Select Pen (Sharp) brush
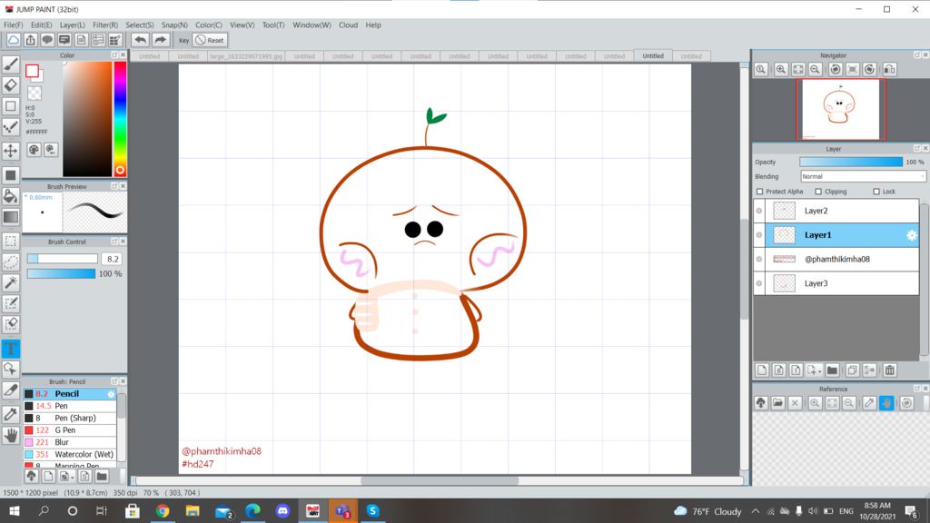 coord(70,418)
